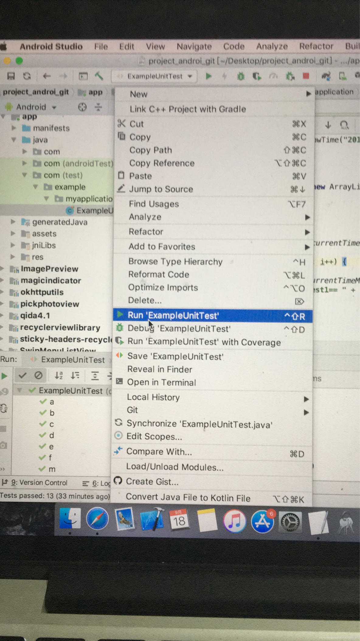The height and width of the screenshot is (641, 360).
Task: Open the File menu
Action: pos(101,46)
